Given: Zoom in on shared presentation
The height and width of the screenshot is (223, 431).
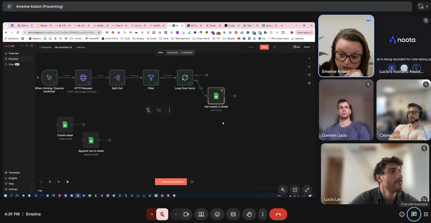Looking at the screenshot, I should (x=283, y=190).
